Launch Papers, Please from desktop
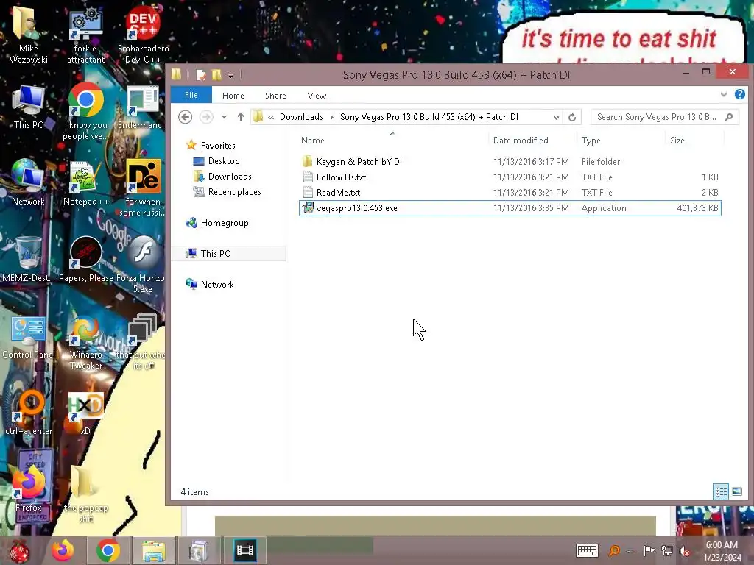Image resolution: width=754 pixels, height=565 pixels. point(85,260)
